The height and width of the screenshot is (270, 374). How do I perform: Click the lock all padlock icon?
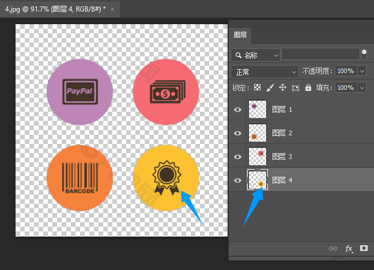(308, 88)
